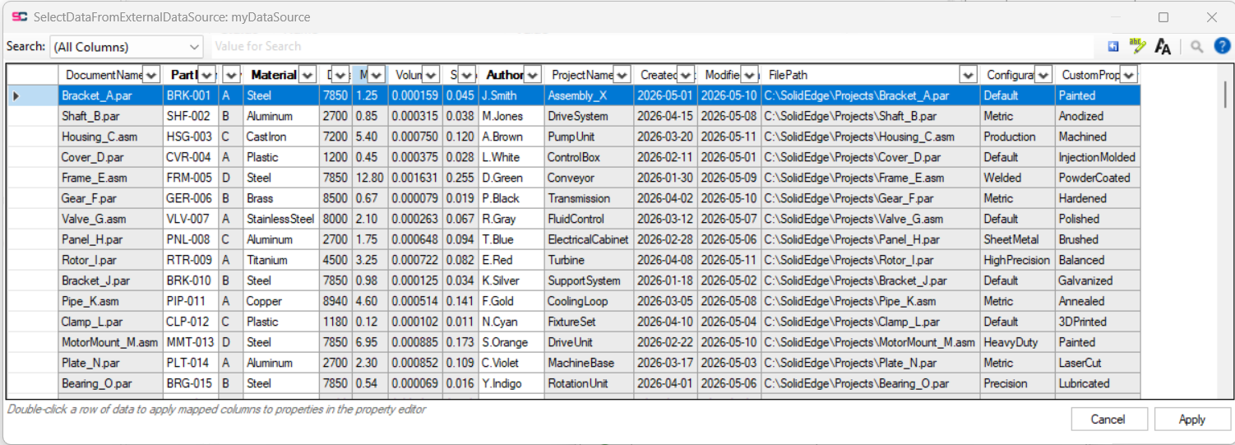Click the Apply button
1235x445 pixels.
pyautogui.click(x=1192, y=419)
